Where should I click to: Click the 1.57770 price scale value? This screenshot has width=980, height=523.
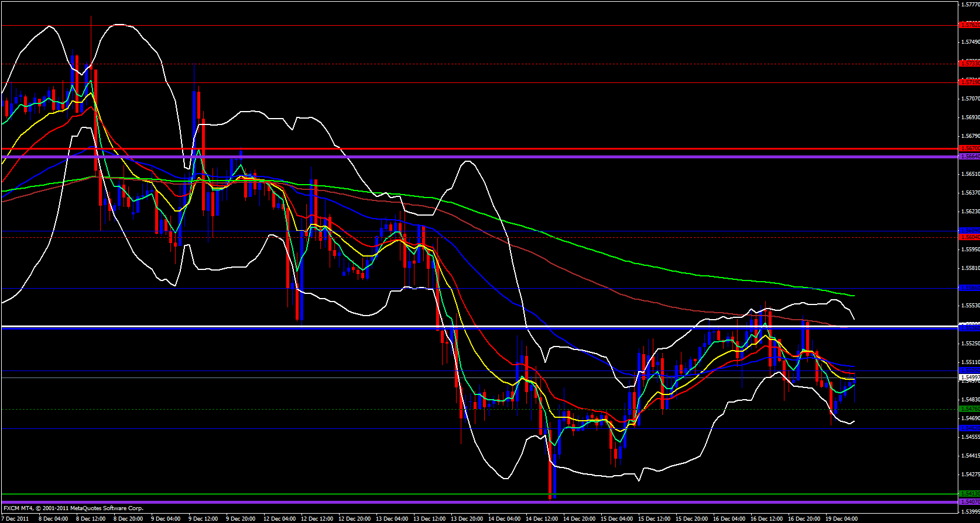pos(970,4)
